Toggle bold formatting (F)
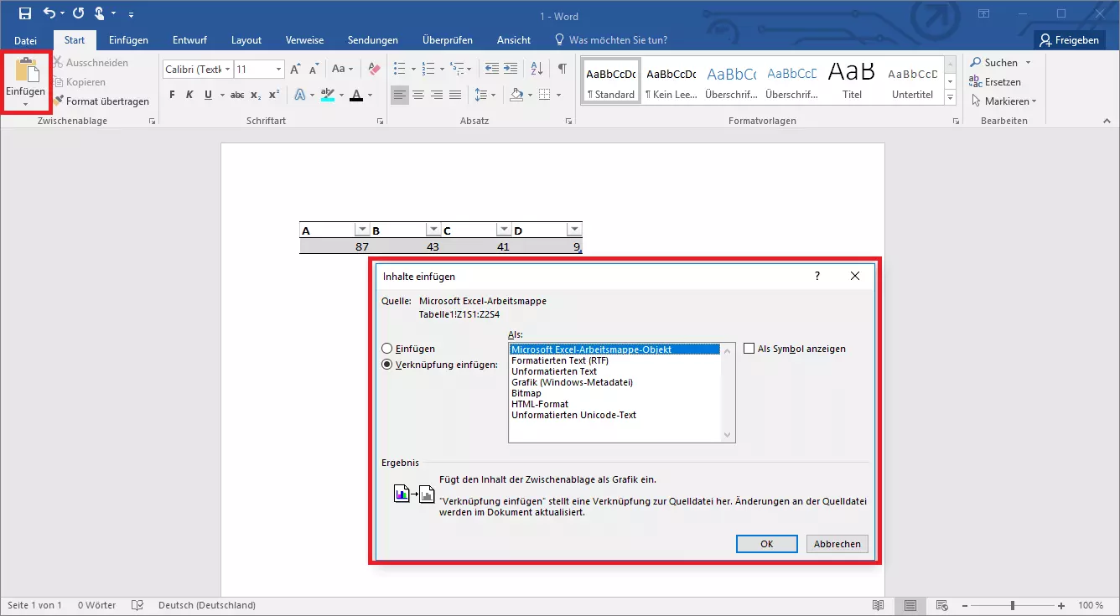 click(x=172, y=95)
